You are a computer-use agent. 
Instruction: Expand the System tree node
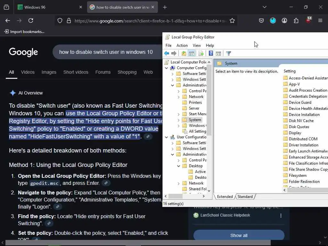point(178,120)
